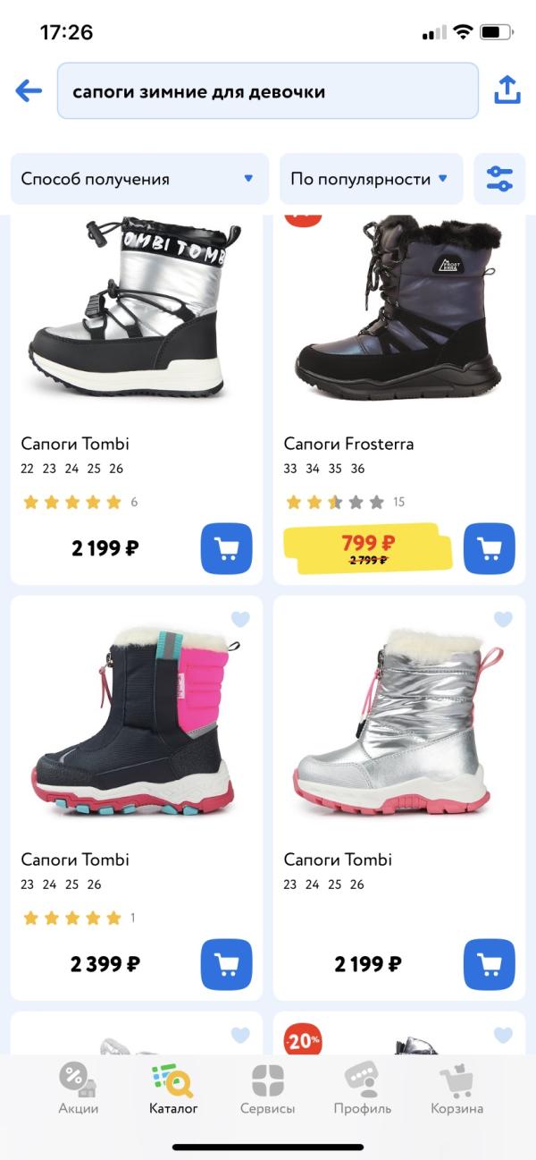Image resolution: width=536 pixels, height=1160 pixels.
Task: Tap the share icon beside search field
Action: click(x=507, y=90)
